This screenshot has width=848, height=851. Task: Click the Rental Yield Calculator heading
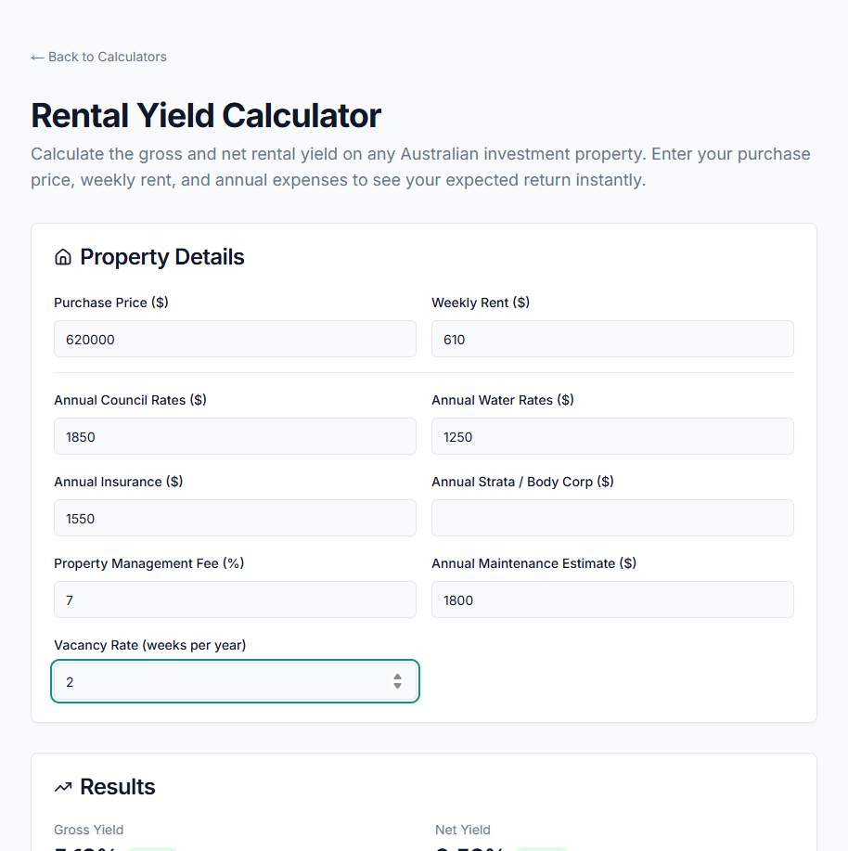[206, 115]
